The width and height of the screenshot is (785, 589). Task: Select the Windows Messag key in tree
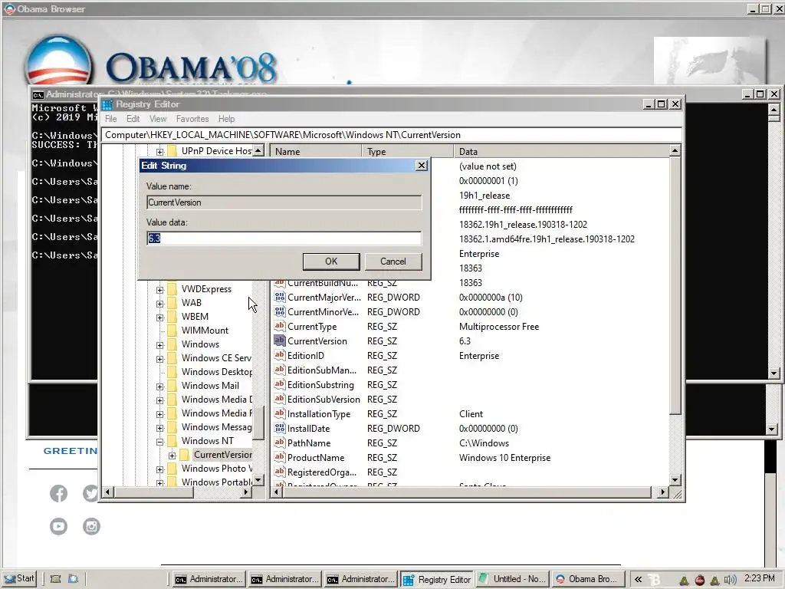(x=216, y=426)
